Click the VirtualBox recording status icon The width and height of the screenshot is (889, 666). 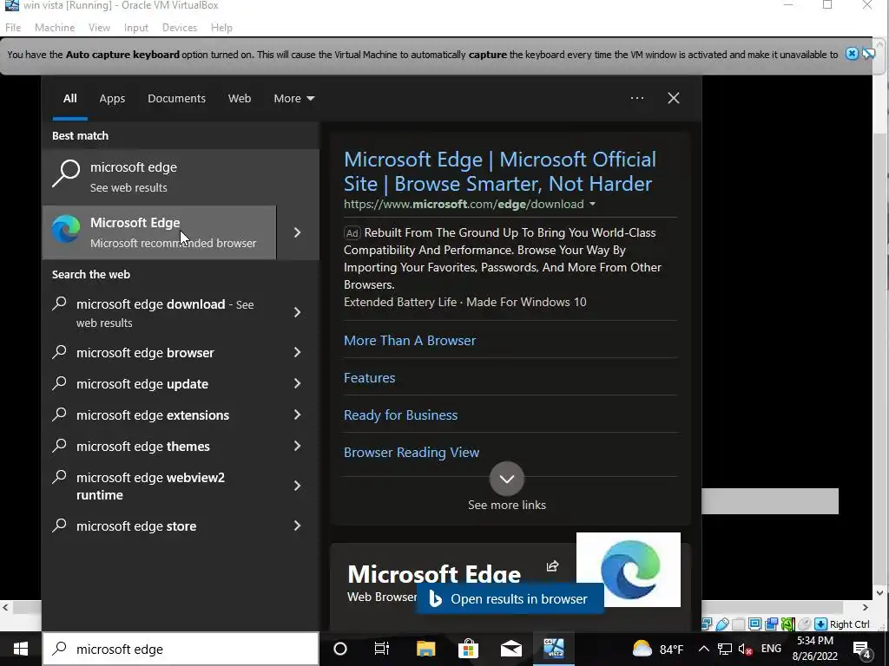(x=771, y=624)
